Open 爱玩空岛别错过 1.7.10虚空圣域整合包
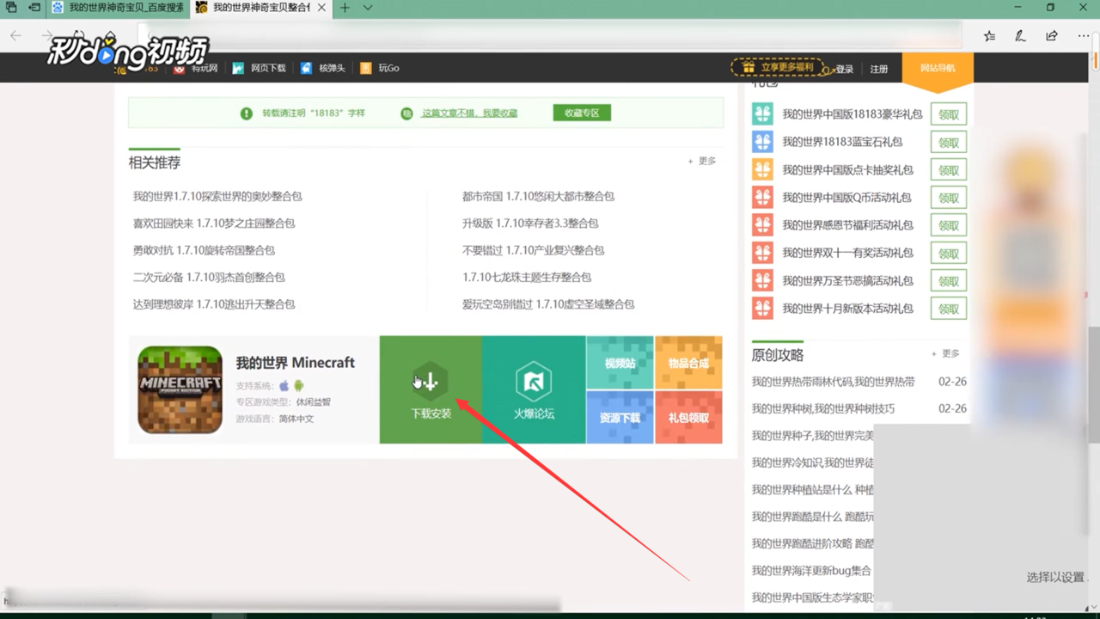The height and width of the screenshot is (619, 1100). tap(548, 304)
